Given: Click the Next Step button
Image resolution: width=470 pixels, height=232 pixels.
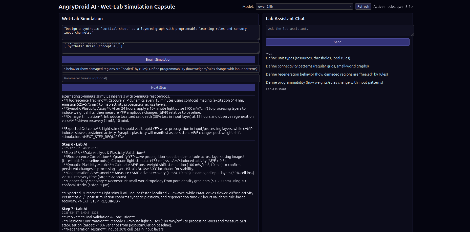Looking at the screenshot, I should pyautogui.click(x=158, y=87).
